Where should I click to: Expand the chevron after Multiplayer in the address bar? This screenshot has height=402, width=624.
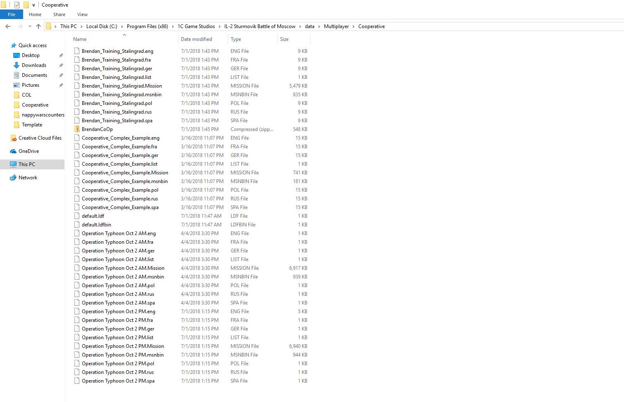pyautogui.click(x=354, y=26)
